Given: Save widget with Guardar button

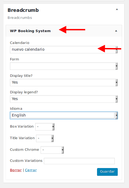Looking at the screenshot, I should click(107, 172).
